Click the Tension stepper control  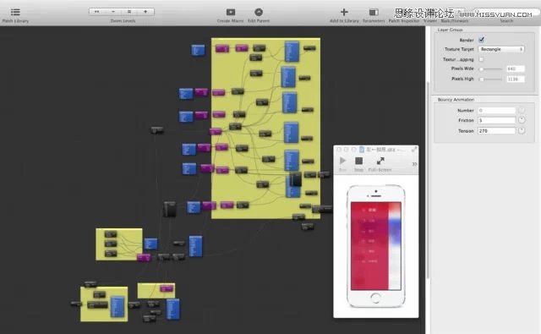[522, 131]
